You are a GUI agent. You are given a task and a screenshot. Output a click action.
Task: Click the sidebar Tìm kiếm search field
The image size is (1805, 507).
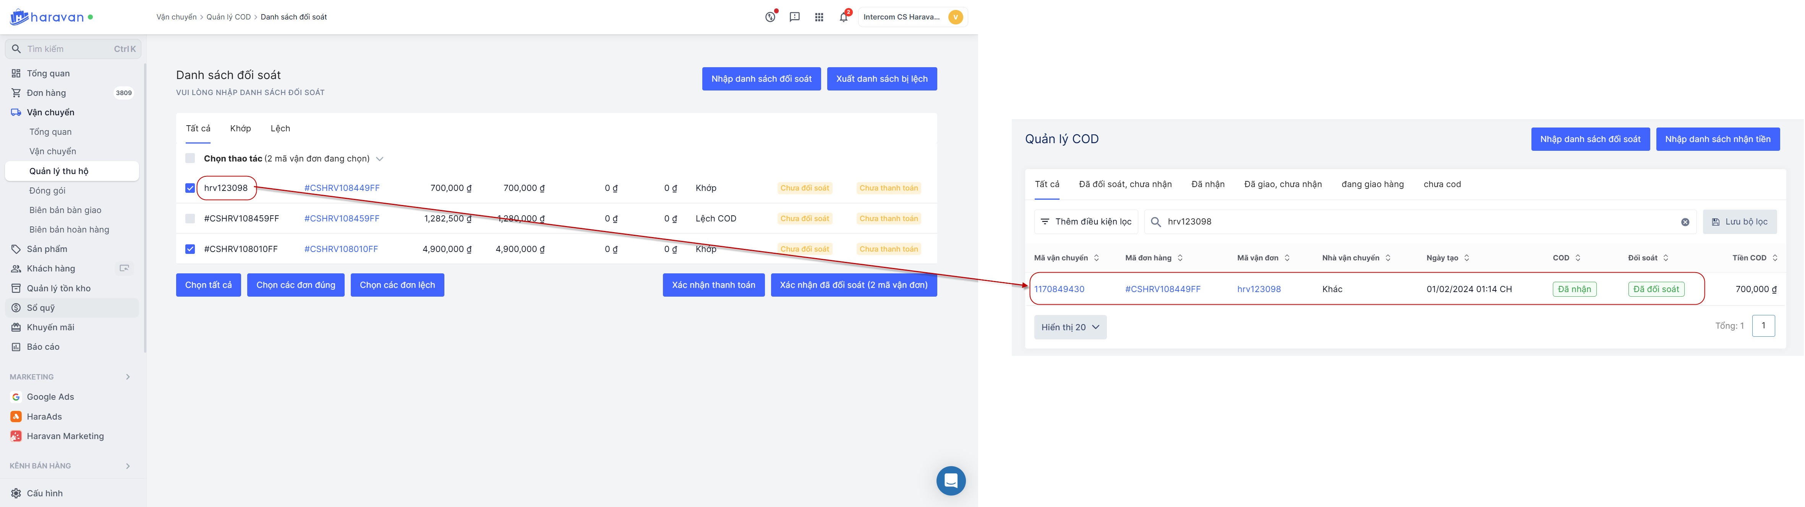70,49
